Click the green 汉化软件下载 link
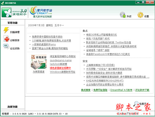 click(142, 90)
